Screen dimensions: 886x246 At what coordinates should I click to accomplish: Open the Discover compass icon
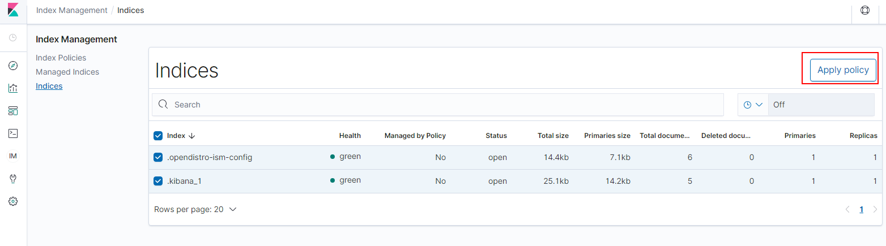13,66
